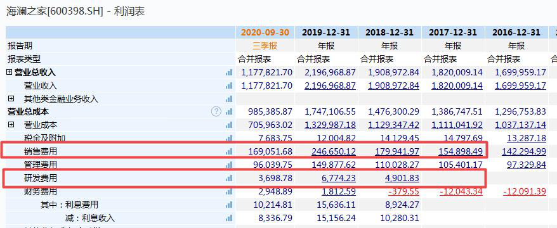Image resolution: width=557 pixels, height=228 pixels.
Task: Open 2019 销售费用 value 246,650.12 link
Action: click(x=334, y=151)
